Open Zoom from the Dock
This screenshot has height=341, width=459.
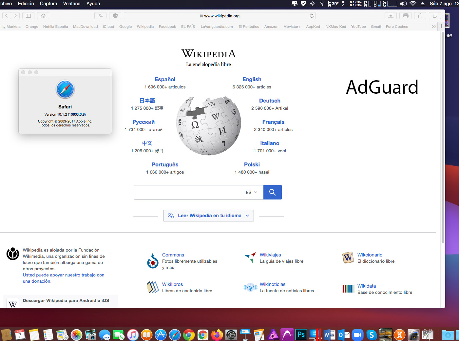point(357,335)
